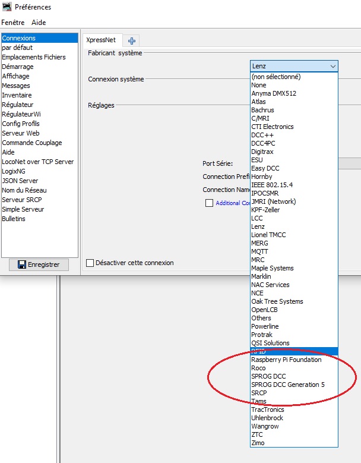Open Nom du Réseau preferences
Image resolution: width=361 pixels, height=463 pixels.
[40, 190]
